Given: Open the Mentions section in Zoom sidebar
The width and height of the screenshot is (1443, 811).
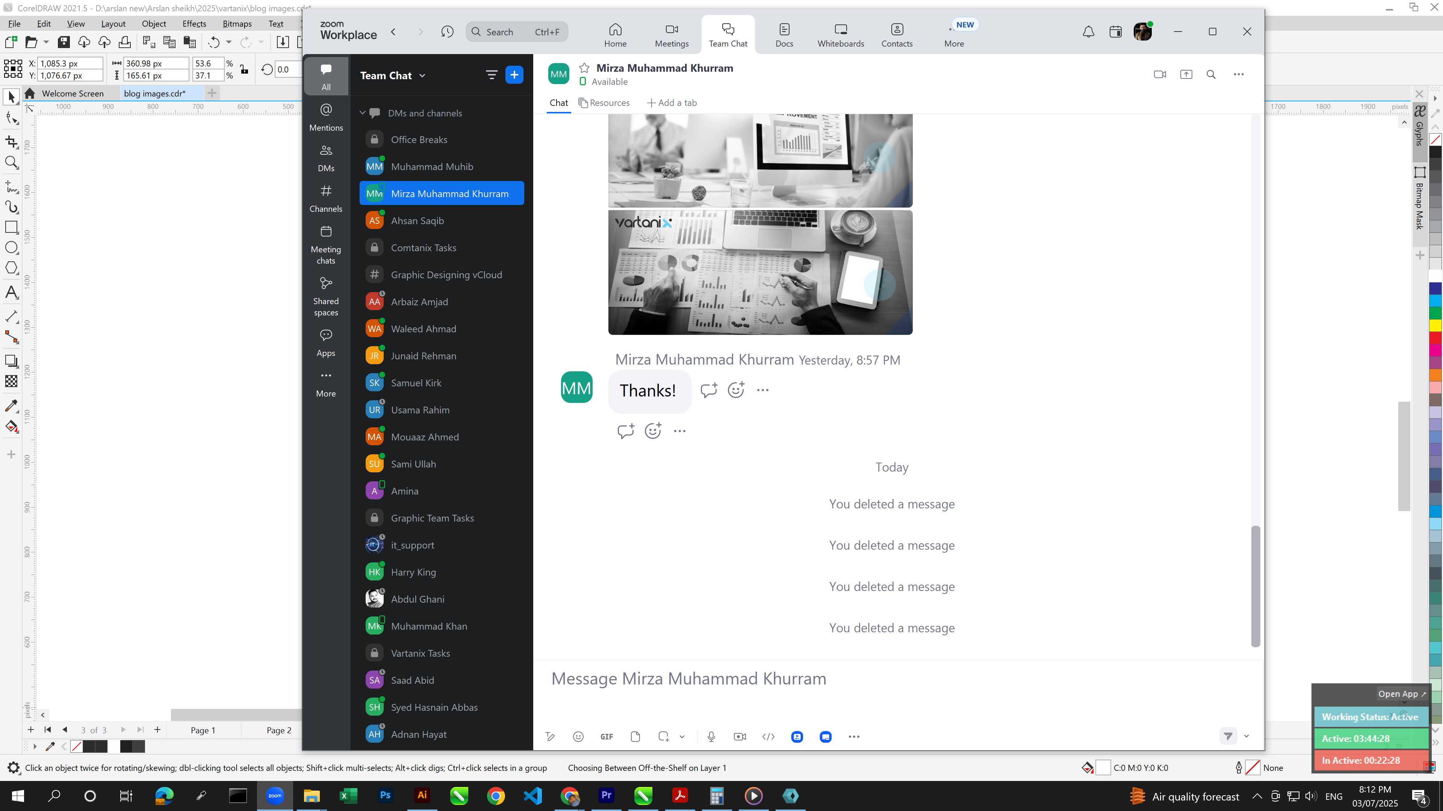Looking at the screenshot, I should click(326, 117).
